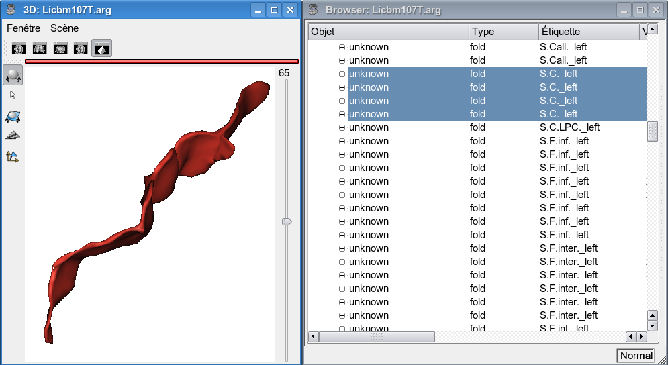
Task: Select the axes transformation tool
Action: coord(13,156)
